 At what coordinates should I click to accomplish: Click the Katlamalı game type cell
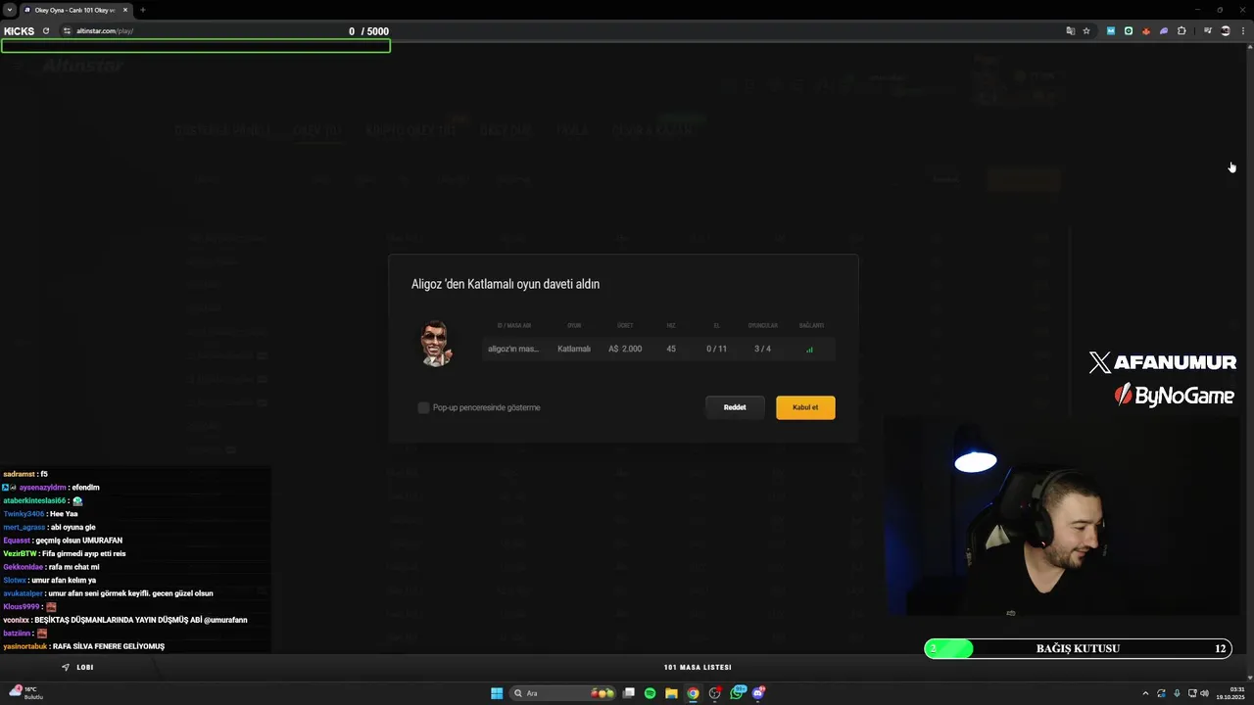tap(574, 349)
